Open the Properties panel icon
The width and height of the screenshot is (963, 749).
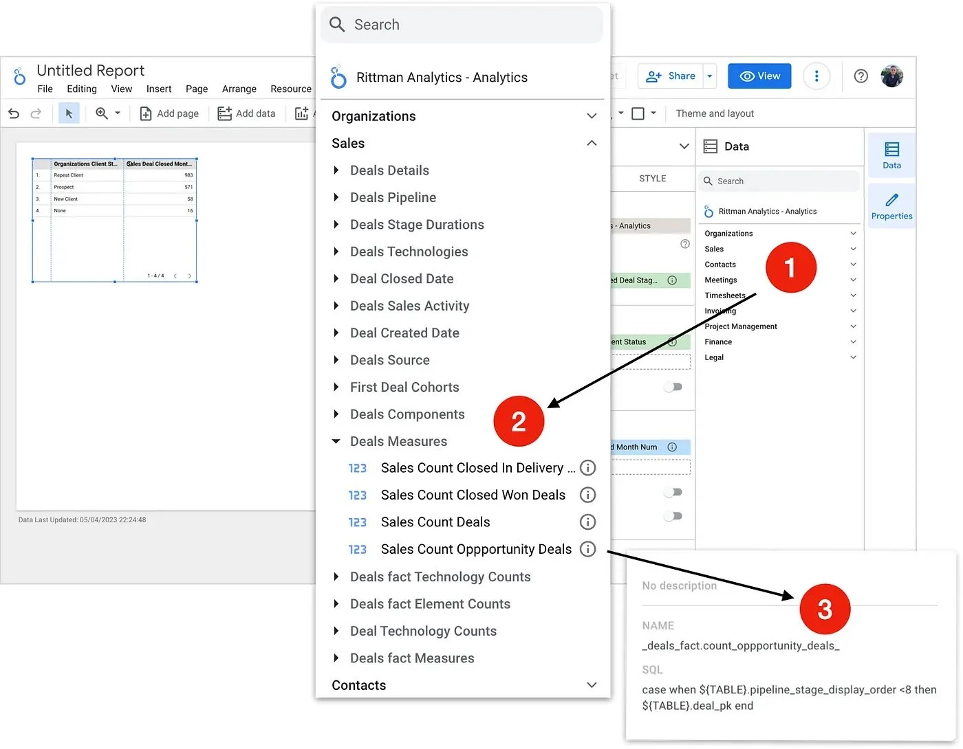click(891, 205)
